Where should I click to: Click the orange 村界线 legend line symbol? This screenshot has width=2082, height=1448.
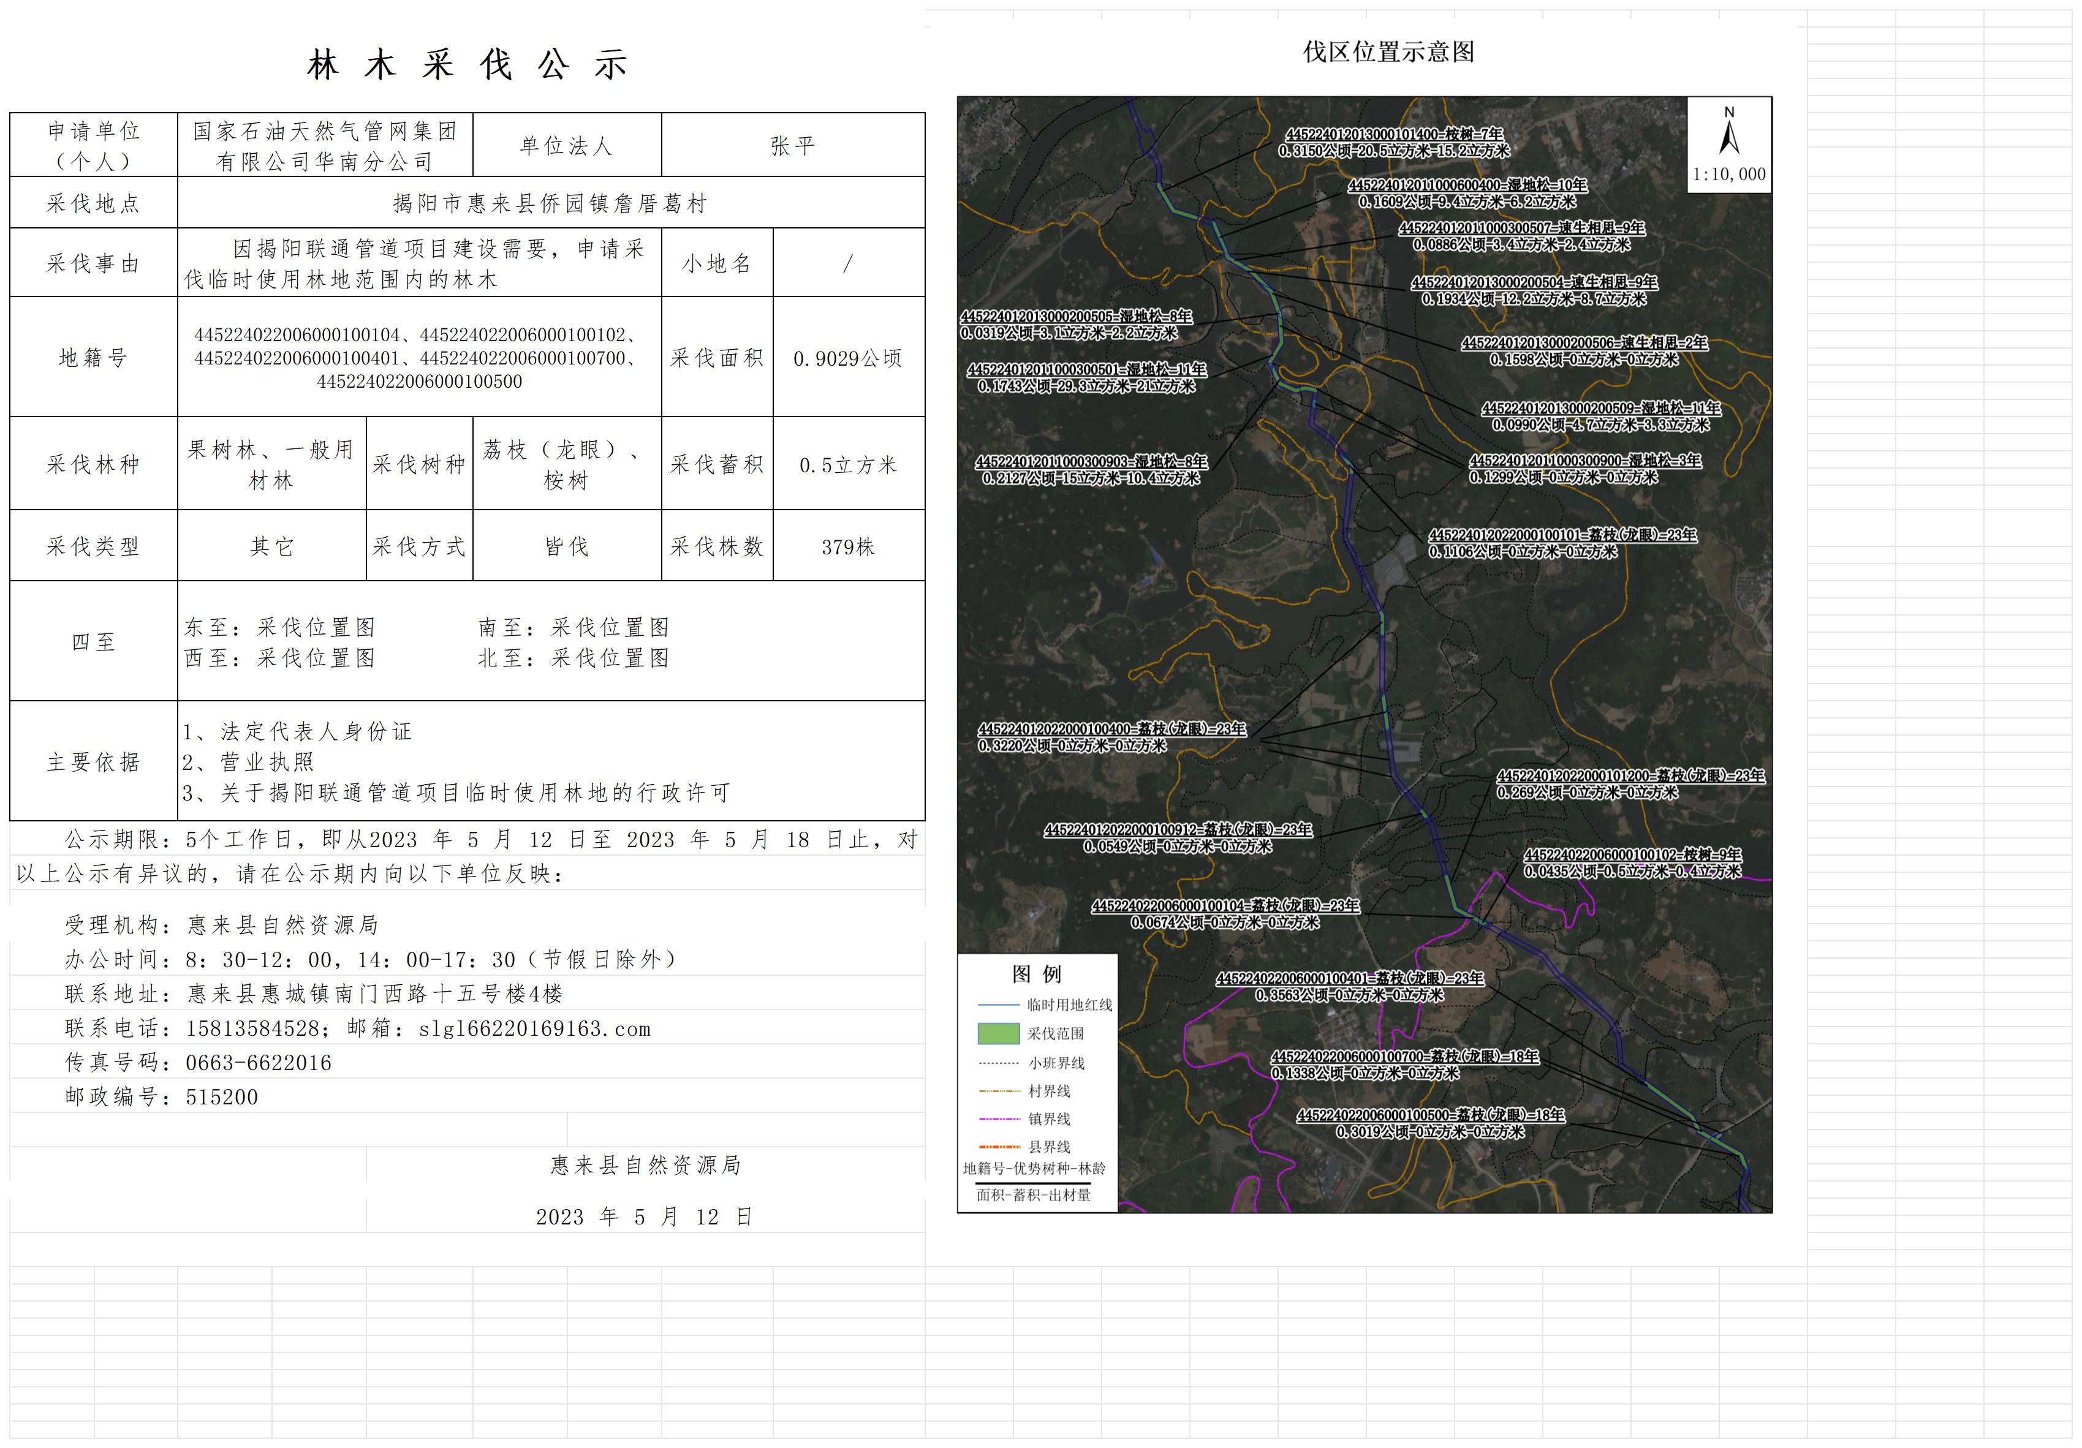[x=998, y=1091]
